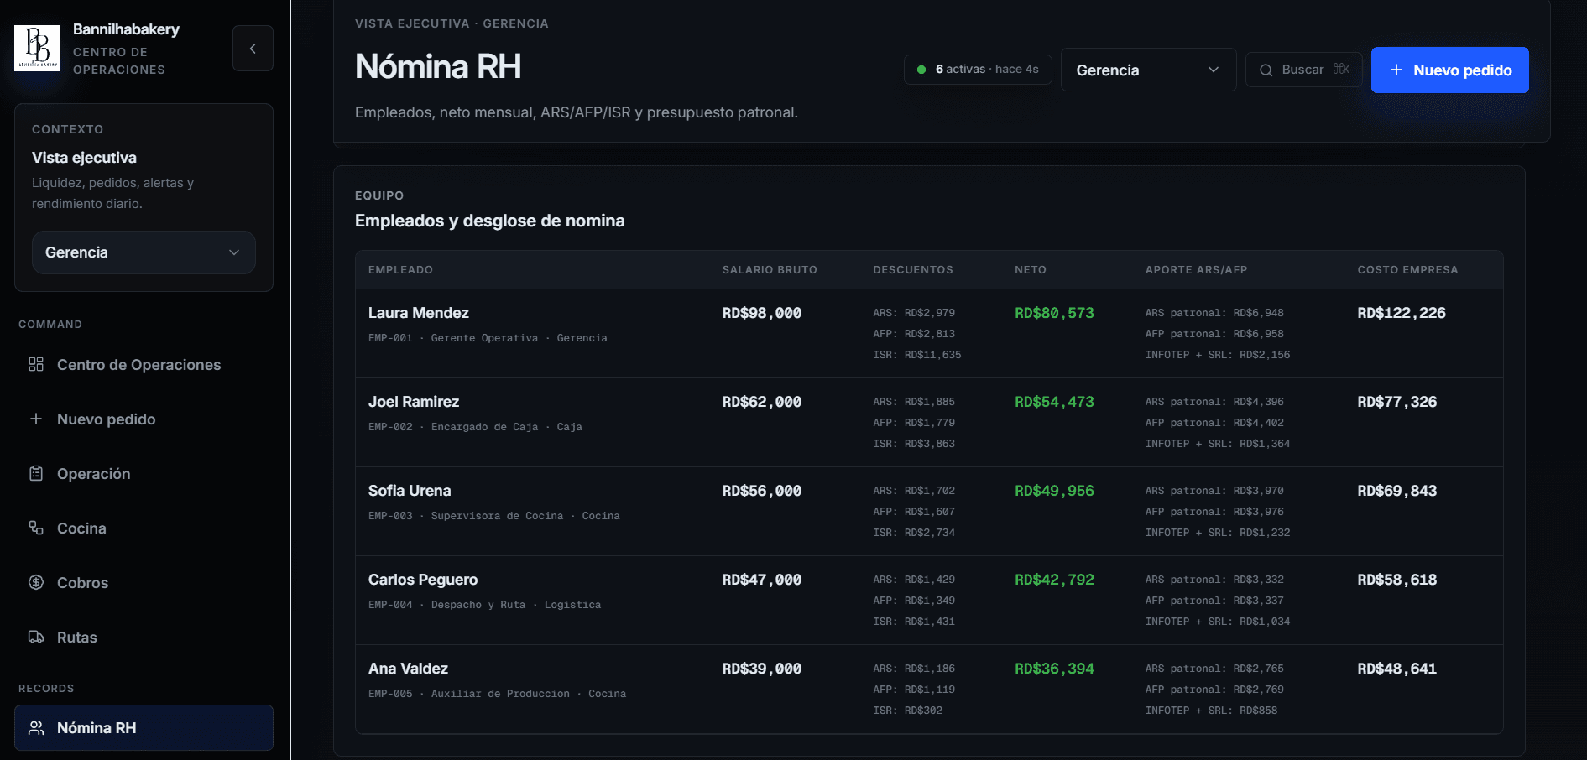Screen dimensions: 1587x760
Task: Open Centro de Operaciones menu item
Action: [x=144, y=365]
